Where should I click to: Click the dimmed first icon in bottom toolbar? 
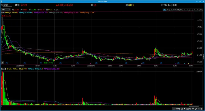(x=173, y=109)
